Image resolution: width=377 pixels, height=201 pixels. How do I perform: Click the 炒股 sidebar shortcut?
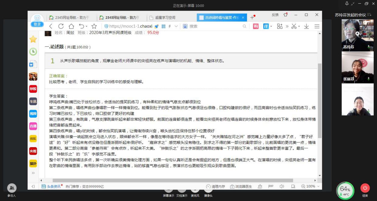pos(33,89)
